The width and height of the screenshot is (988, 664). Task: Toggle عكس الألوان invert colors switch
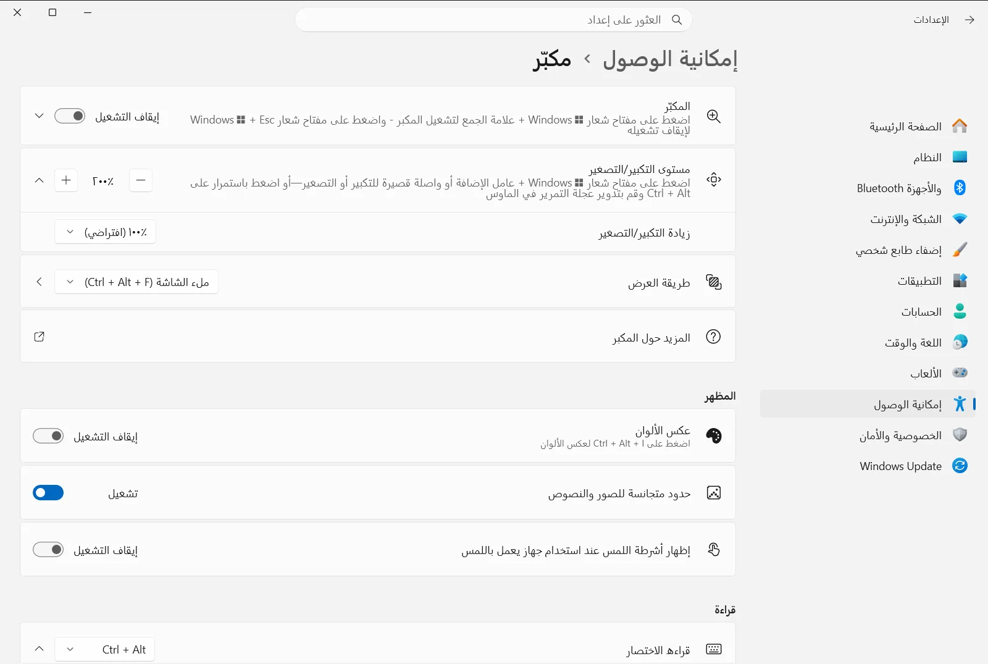[x=48, y=436]
